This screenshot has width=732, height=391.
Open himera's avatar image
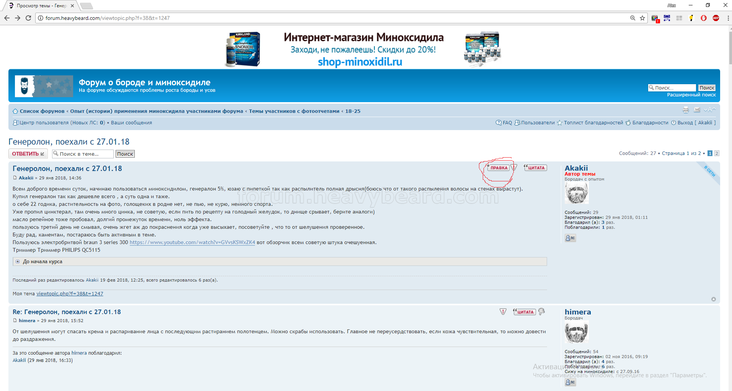click(x=577, y=332)
